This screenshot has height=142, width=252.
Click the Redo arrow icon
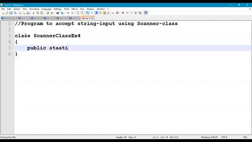coord(52,13)
